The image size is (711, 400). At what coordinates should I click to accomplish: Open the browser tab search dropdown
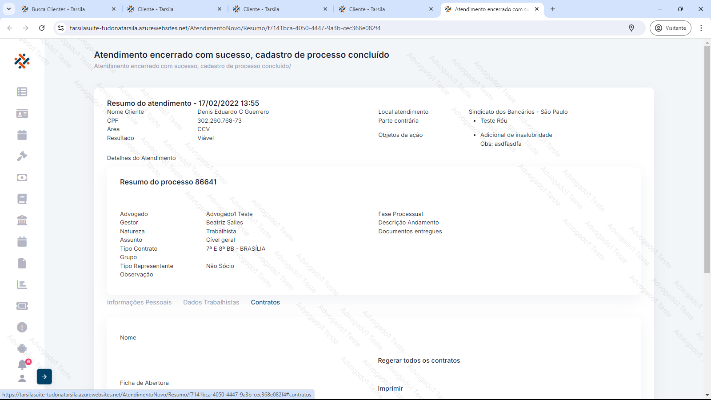(8, 9)
